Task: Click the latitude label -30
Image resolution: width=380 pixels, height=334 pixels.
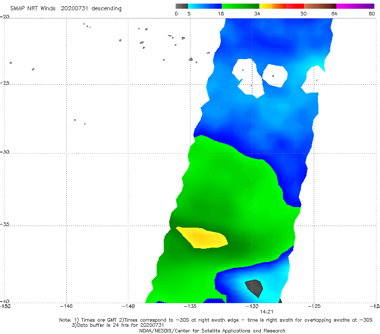Action: (x=5, y=152)
